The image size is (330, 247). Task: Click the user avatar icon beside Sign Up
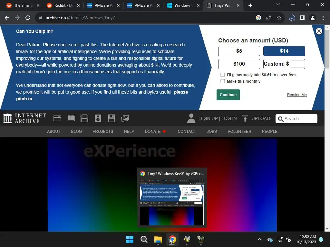click(191, 118)
